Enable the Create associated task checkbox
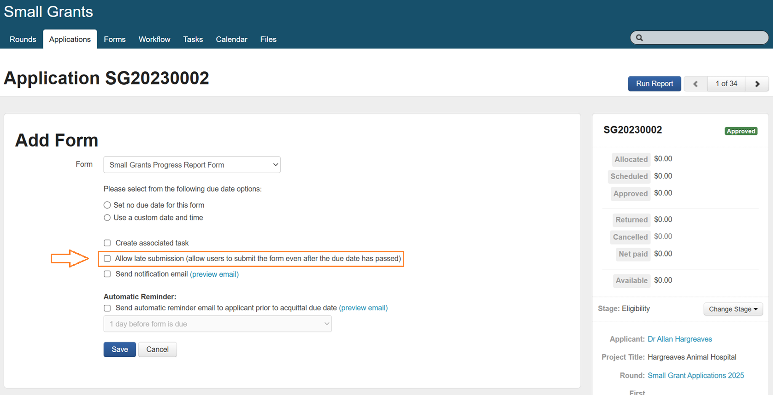The height and width of the screenshot is (395, 773). coord(107,243)
